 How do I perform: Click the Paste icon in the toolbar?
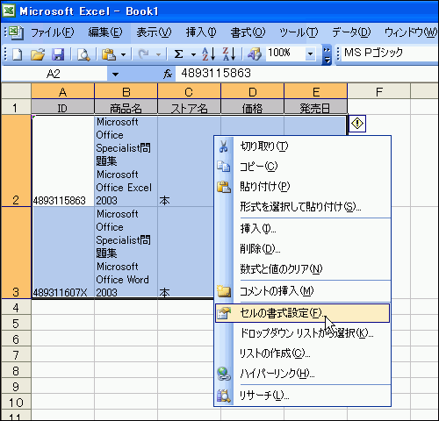click(x=109, y=54)
